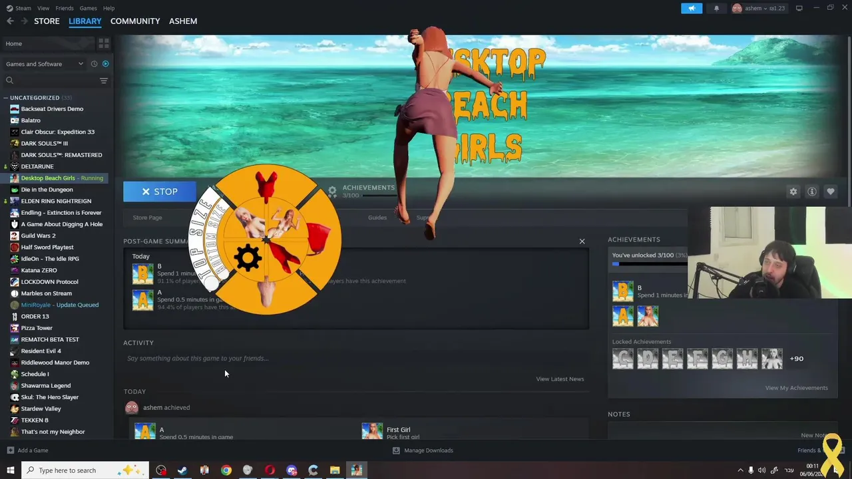Select DELTARUNE in the library
852x479 pixels.
click(37, 166)
